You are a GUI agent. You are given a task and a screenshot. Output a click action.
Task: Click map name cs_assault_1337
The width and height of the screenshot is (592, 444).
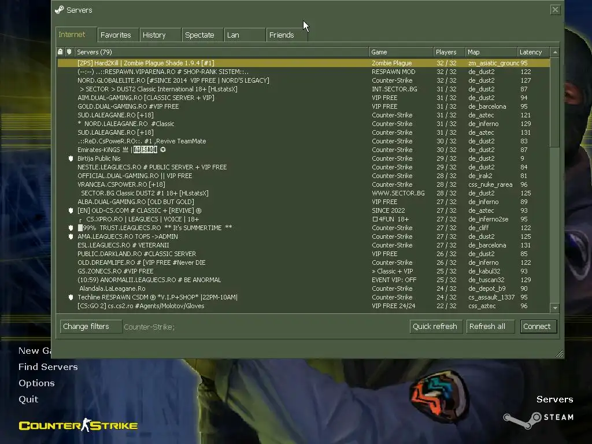[x=491, y=298]
